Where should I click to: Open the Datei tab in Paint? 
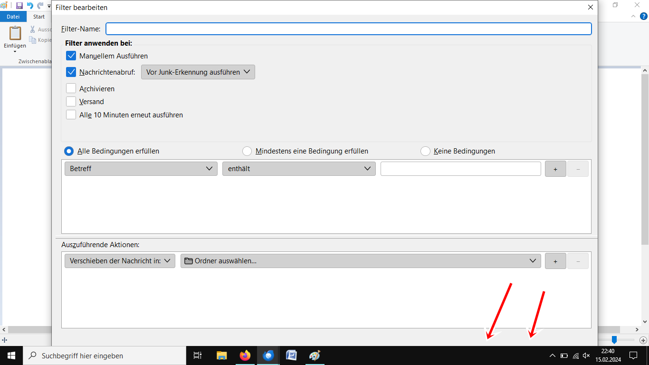13,17
